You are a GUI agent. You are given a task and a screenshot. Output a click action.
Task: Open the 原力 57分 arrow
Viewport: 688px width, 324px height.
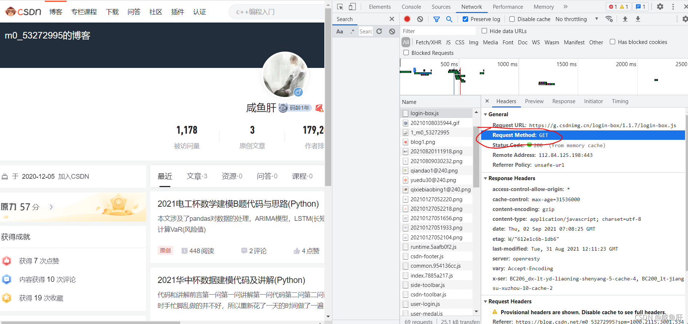click(x=51, y=207)
